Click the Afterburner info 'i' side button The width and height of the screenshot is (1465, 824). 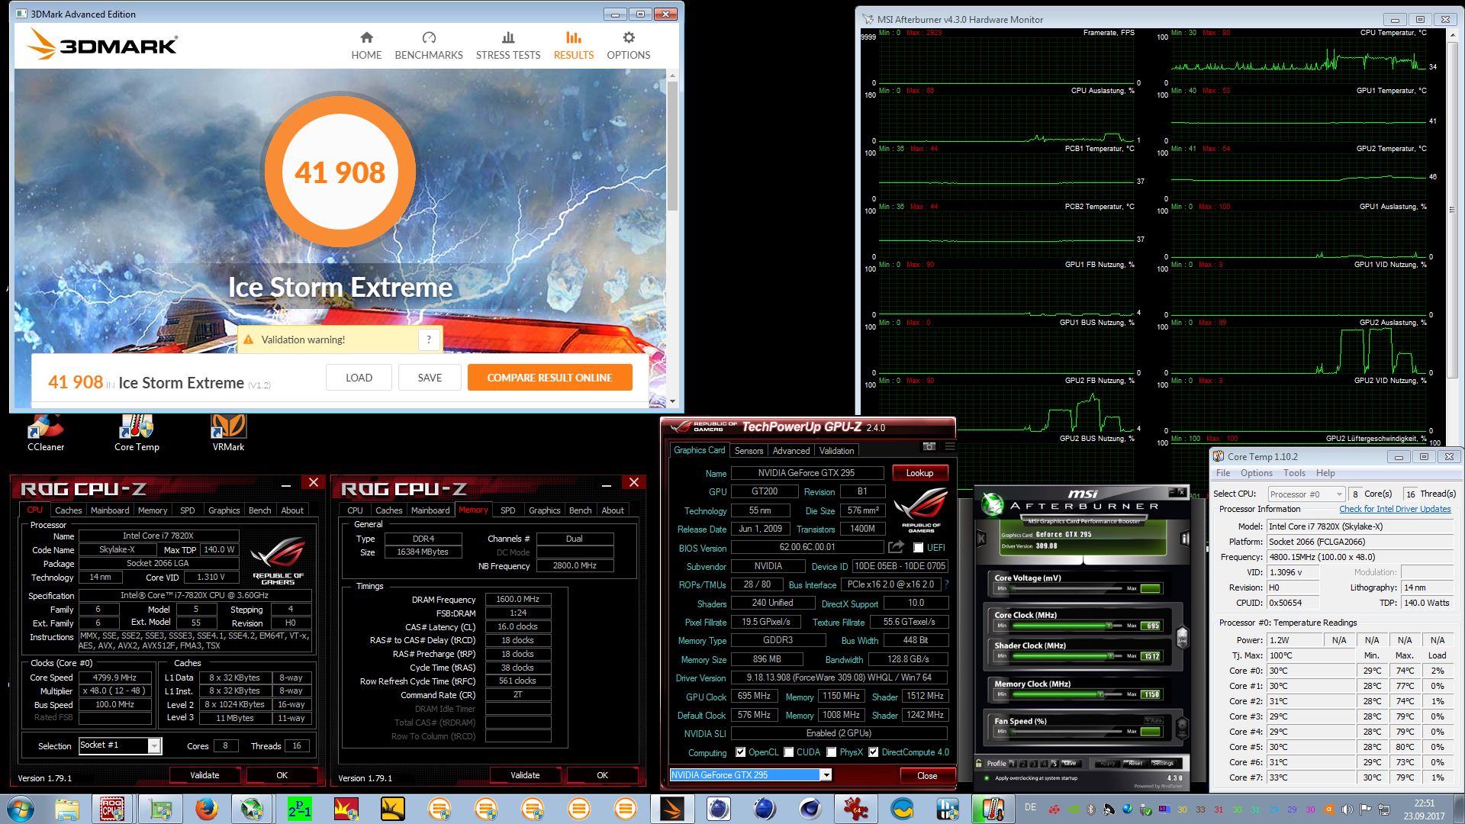(1185, 539)
